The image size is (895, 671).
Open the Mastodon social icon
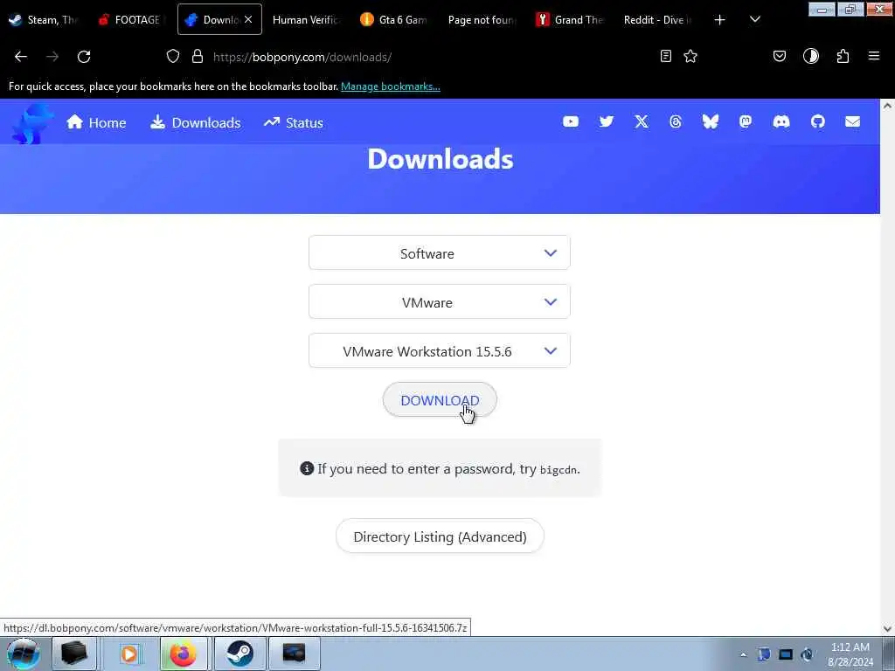[x=746, y=121]
